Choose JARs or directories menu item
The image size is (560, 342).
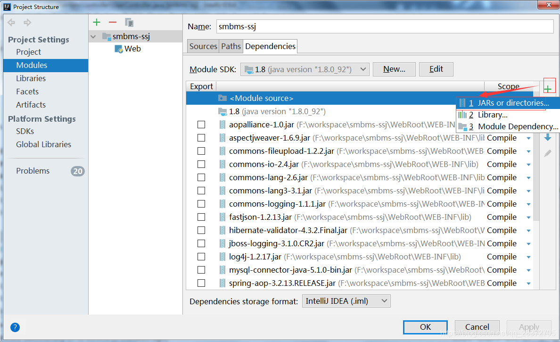pyautogui.click(x=508, y=103)
